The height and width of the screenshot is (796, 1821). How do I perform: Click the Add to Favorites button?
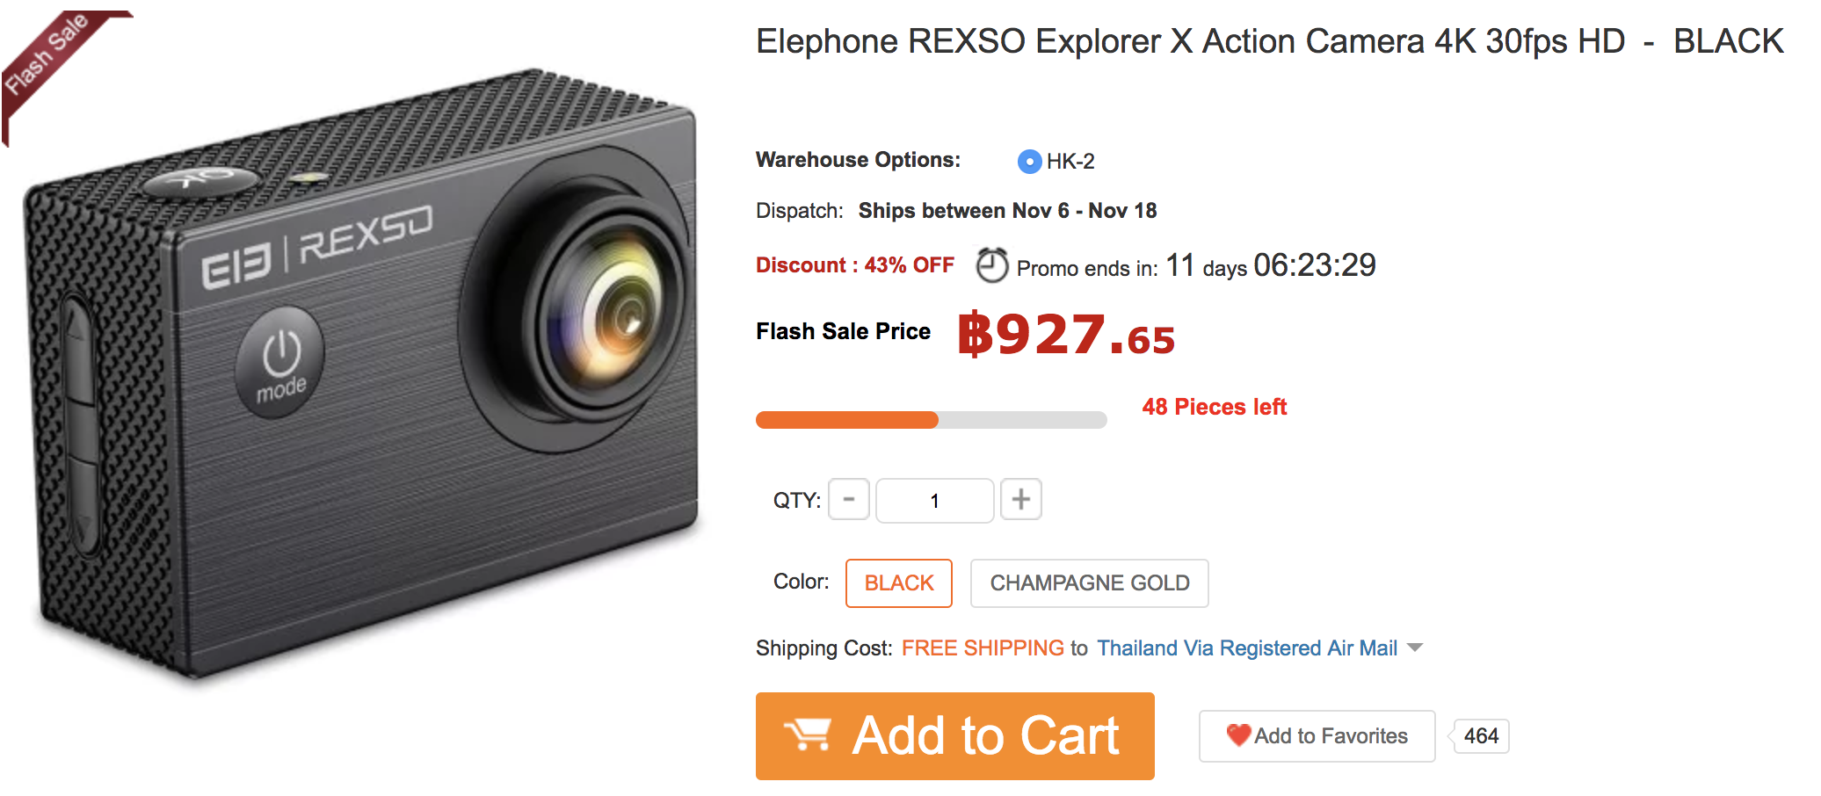tap(1317, 736)
